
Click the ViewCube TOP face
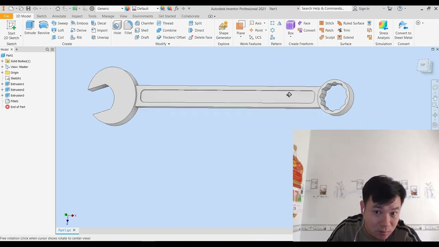(423, 65)
